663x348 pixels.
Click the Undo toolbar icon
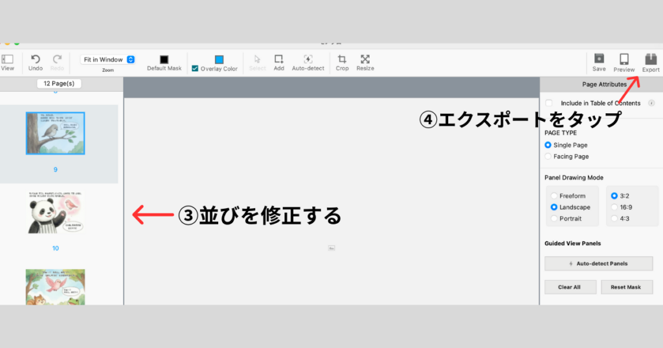[36, 59]
